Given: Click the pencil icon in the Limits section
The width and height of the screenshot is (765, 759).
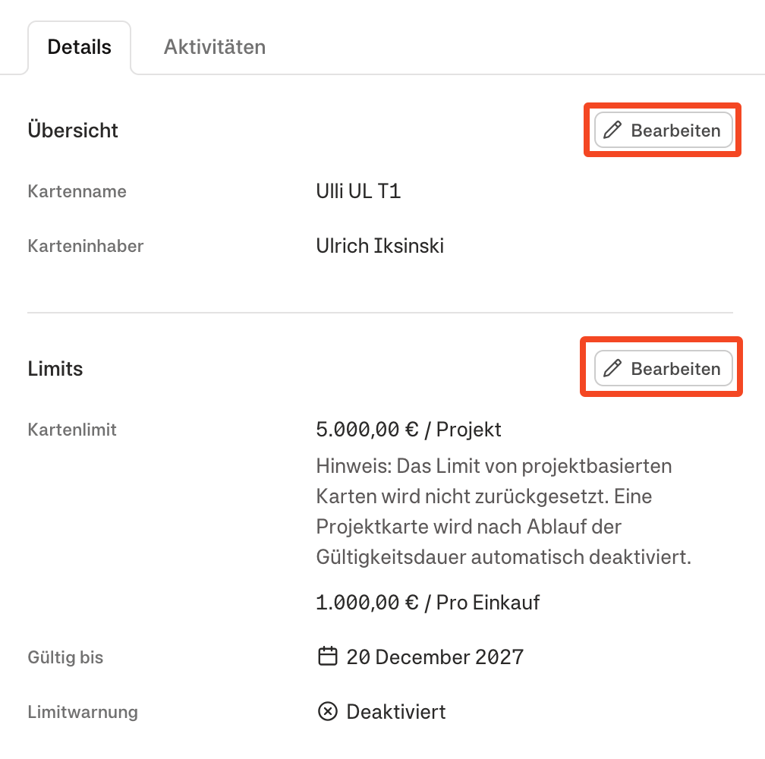Looking at the screenshot, I should (x=612, y=369).
